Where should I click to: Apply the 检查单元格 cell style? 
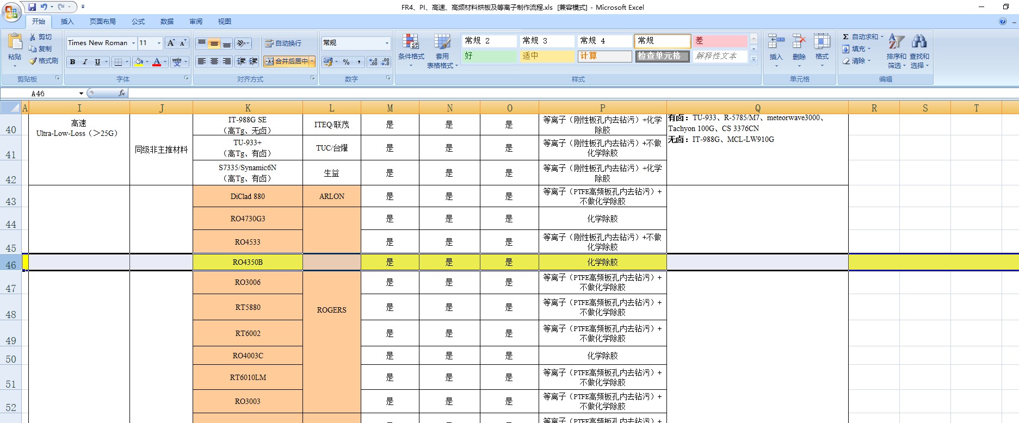click(663, 56)
